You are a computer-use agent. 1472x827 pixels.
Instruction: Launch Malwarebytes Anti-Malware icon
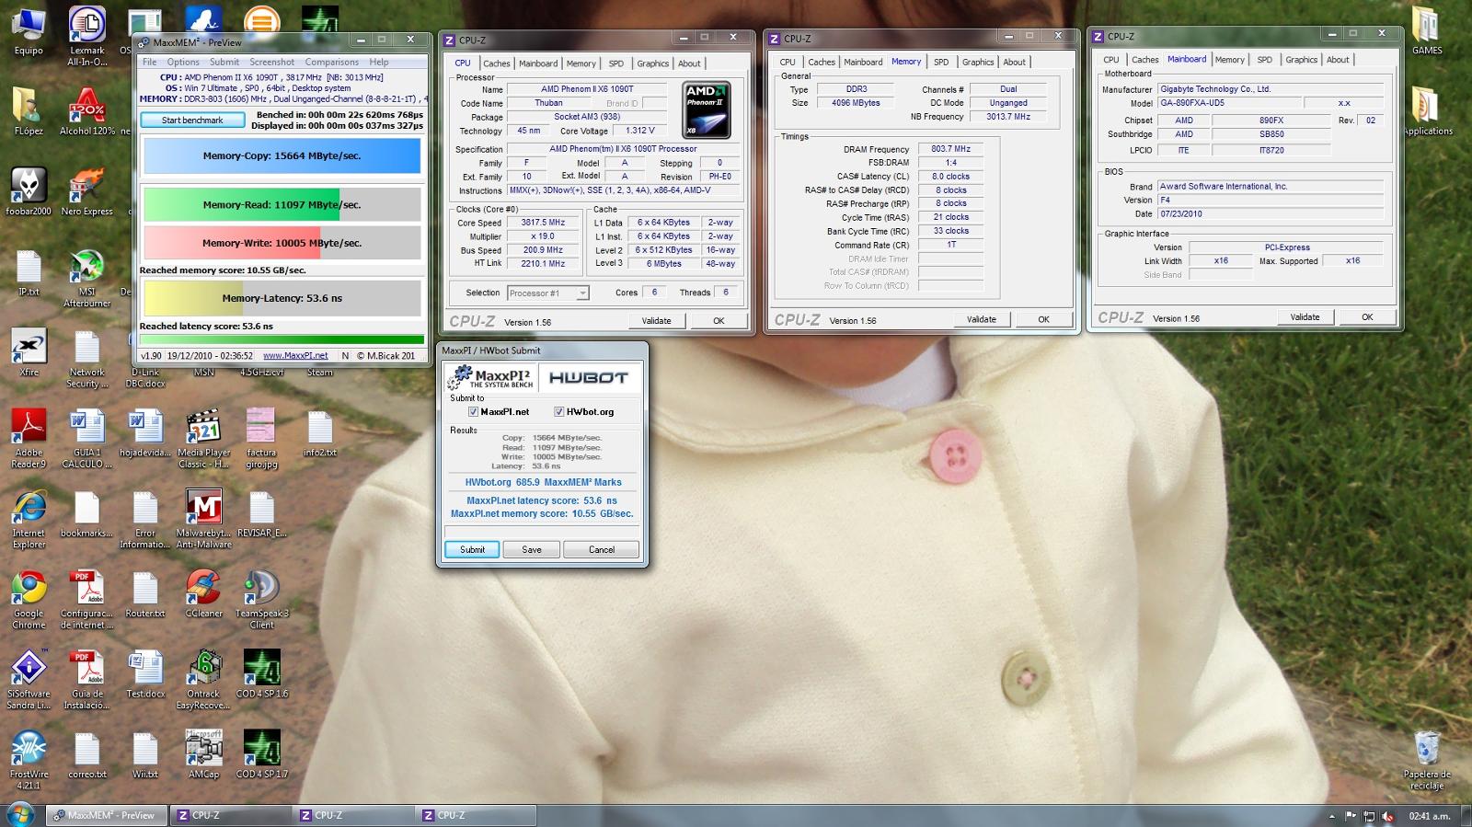pos(203,520)
